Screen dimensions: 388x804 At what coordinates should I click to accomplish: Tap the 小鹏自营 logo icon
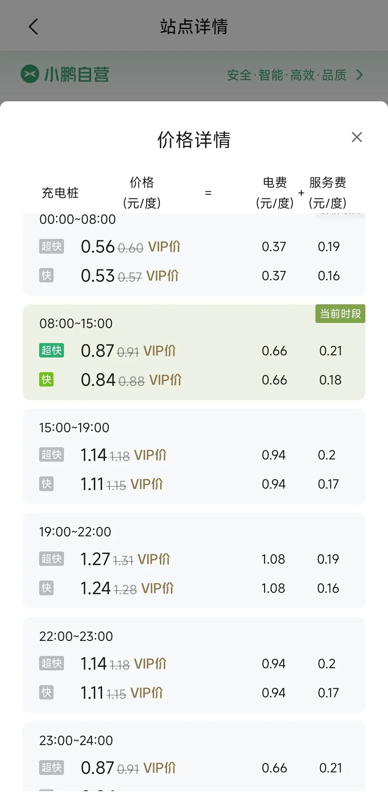coord(30,74)
